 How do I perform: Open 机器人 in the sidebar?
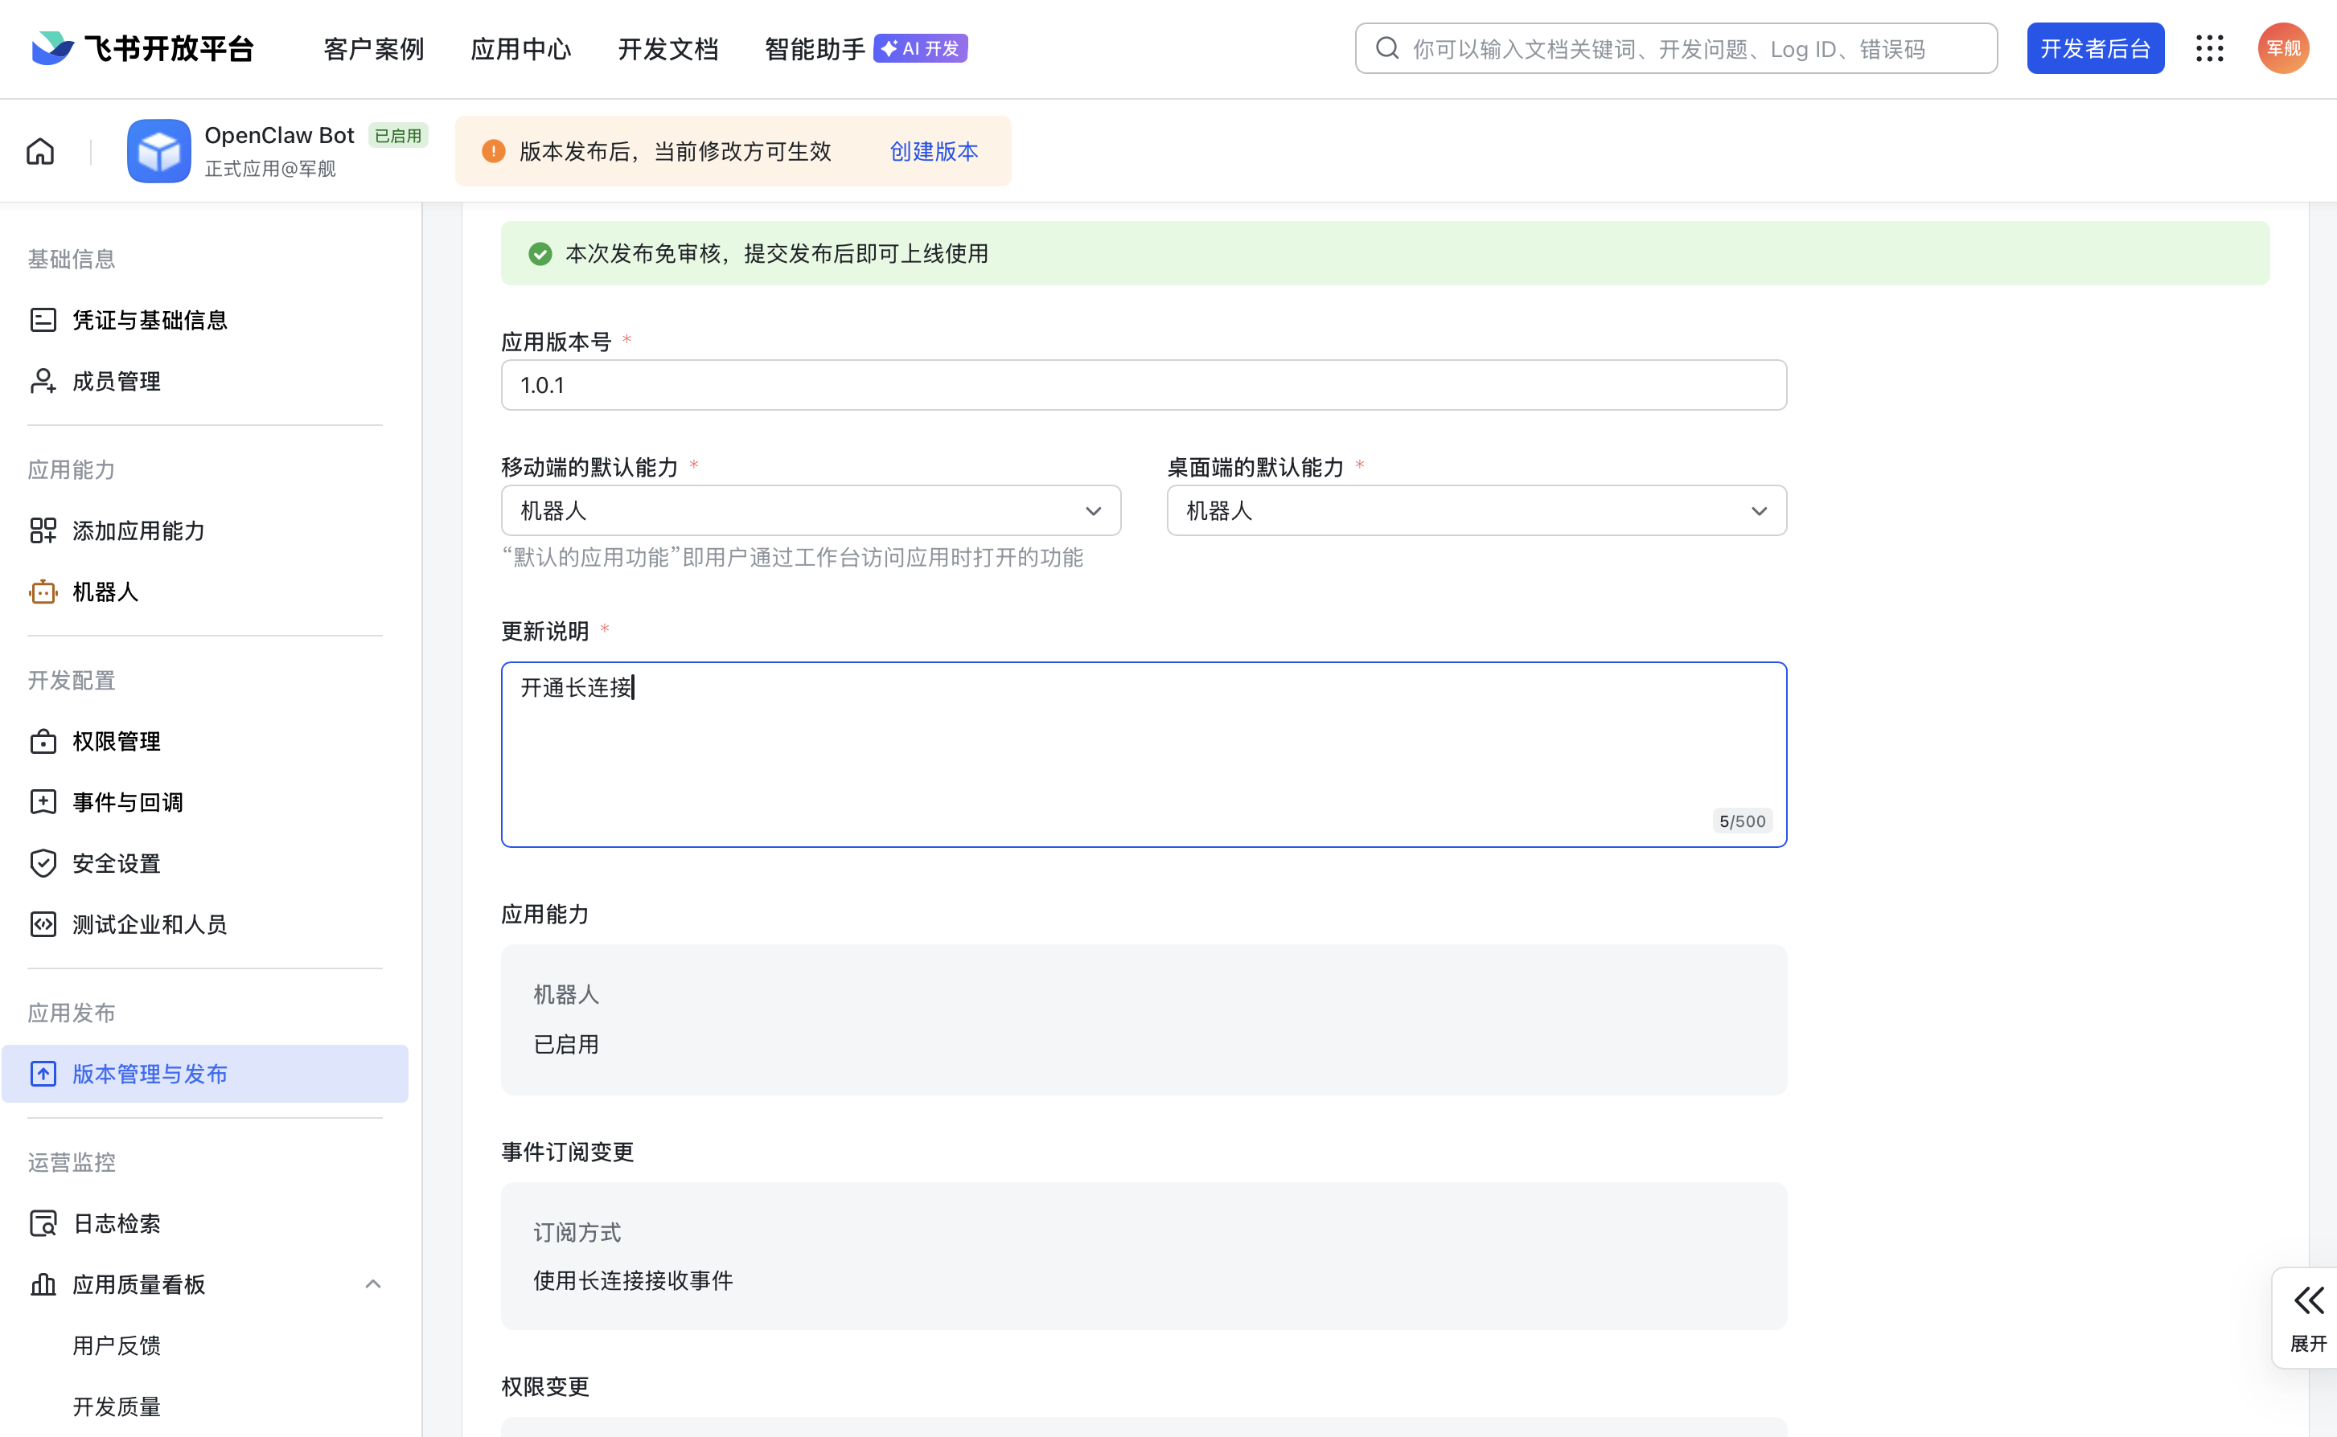105,592
